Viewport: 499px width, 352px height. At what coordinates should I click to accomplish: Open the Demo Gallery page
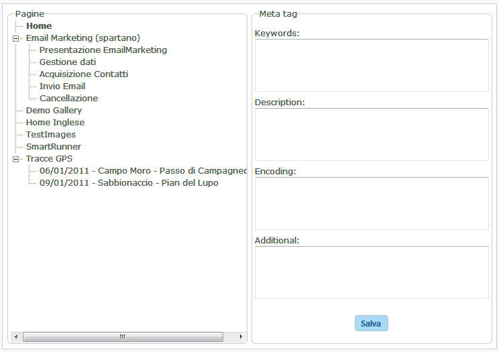pos(54,111)
